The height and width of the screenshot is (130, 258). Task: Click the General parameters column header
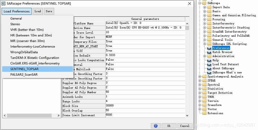[x=145, y=19]
